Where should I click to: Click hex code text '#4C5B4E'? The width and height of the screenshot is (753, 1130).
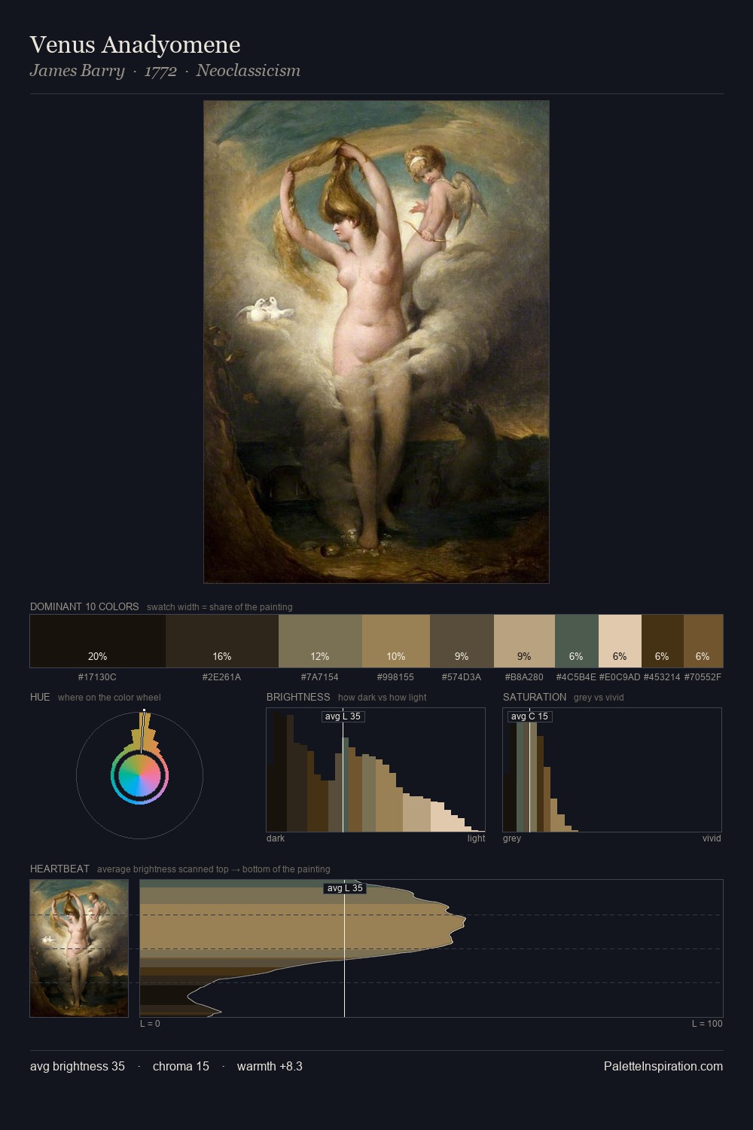click(x=577, y=677)
